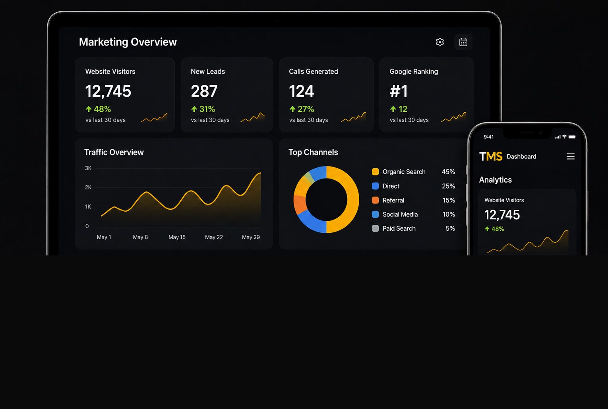Select the Referral orange color swatch

click(375, 200)
